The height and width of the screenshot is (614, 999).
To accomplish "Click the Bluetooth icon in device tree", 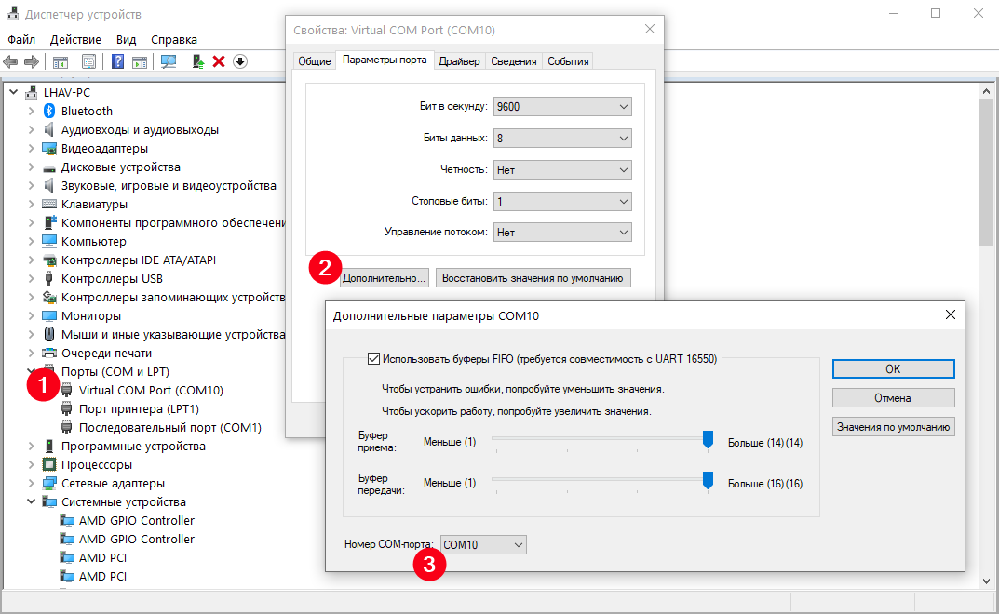I will click(x=50, y=111).
